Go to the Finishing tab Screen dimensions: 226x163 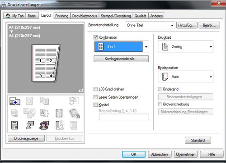point(61,16)
